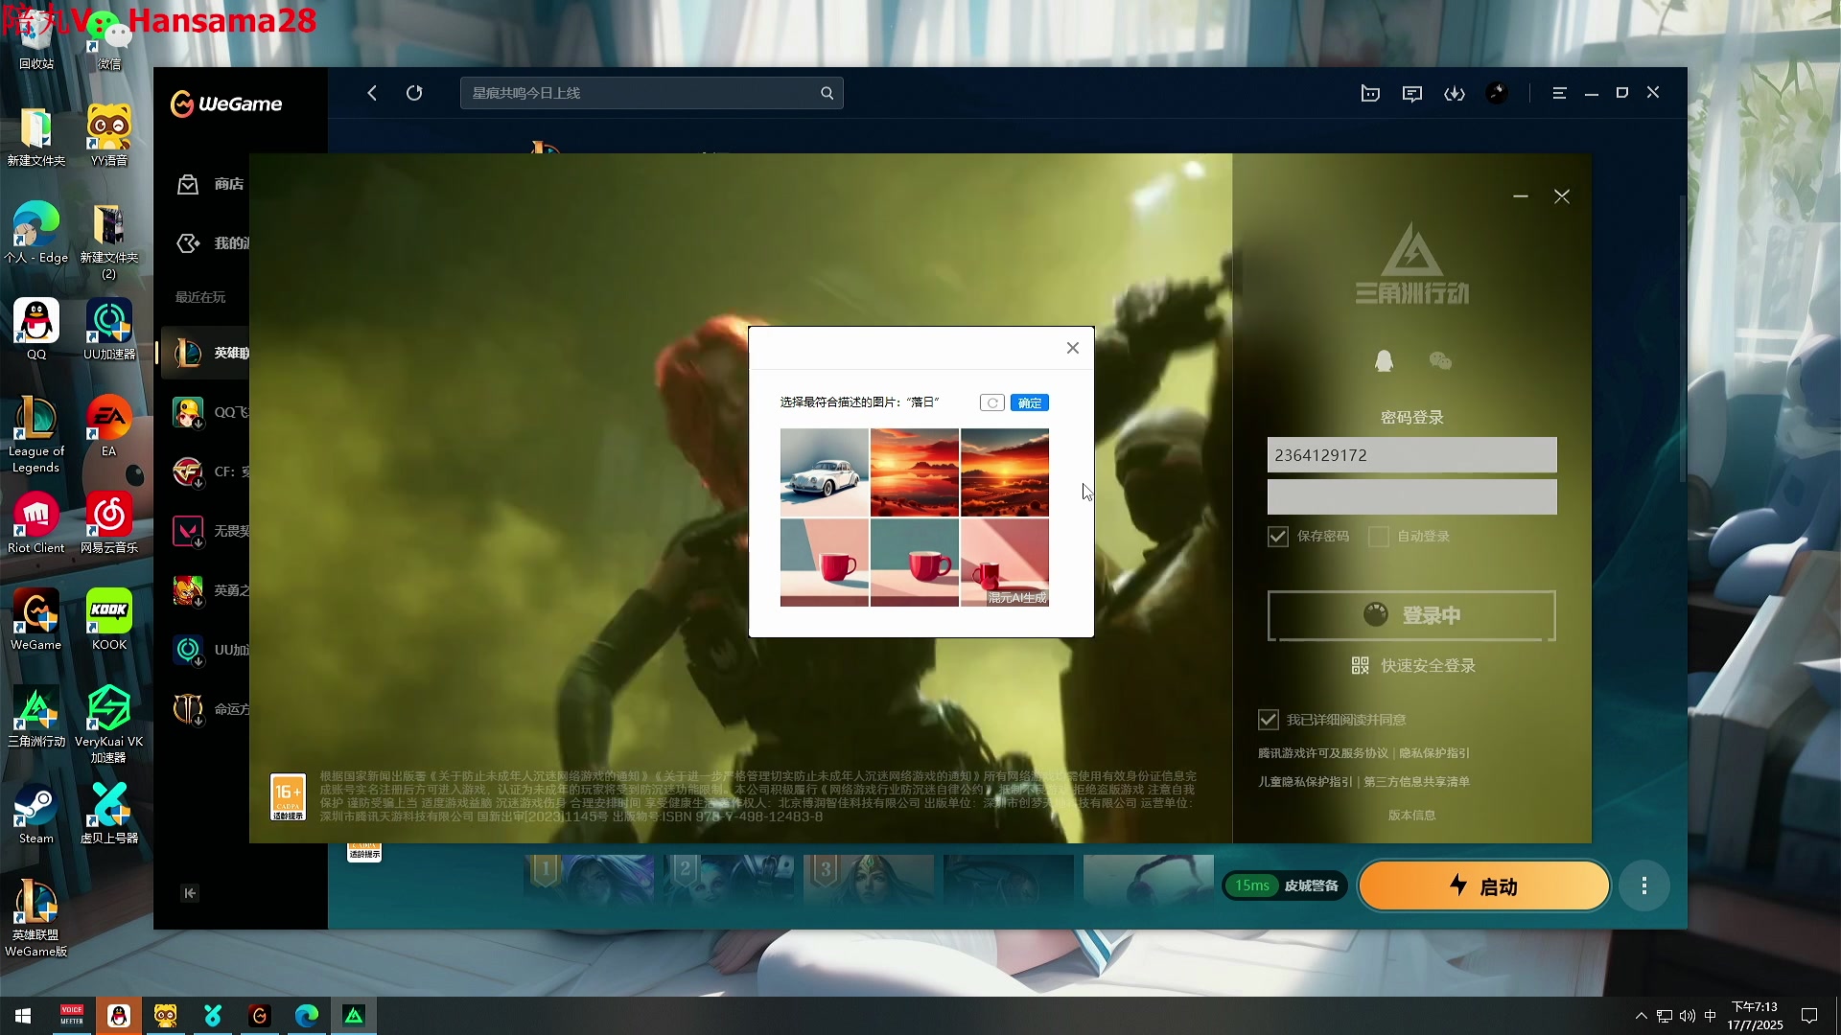1841x1035 pixels.
Task: Click the search magnifier icon
Action: 827,93
